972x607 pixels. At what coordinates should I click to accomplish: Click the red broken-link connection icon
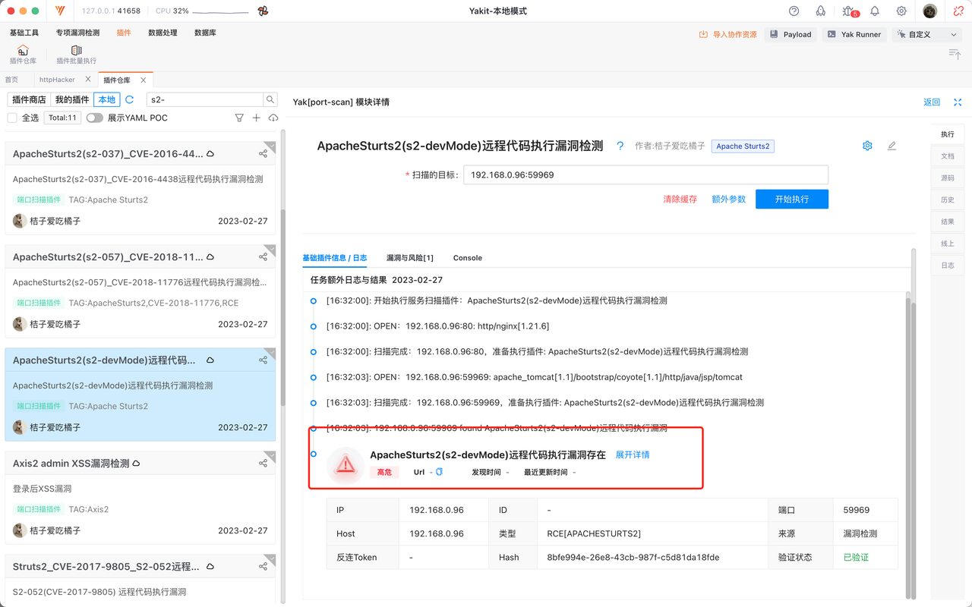pyautogui.click(x=958, y=11)
